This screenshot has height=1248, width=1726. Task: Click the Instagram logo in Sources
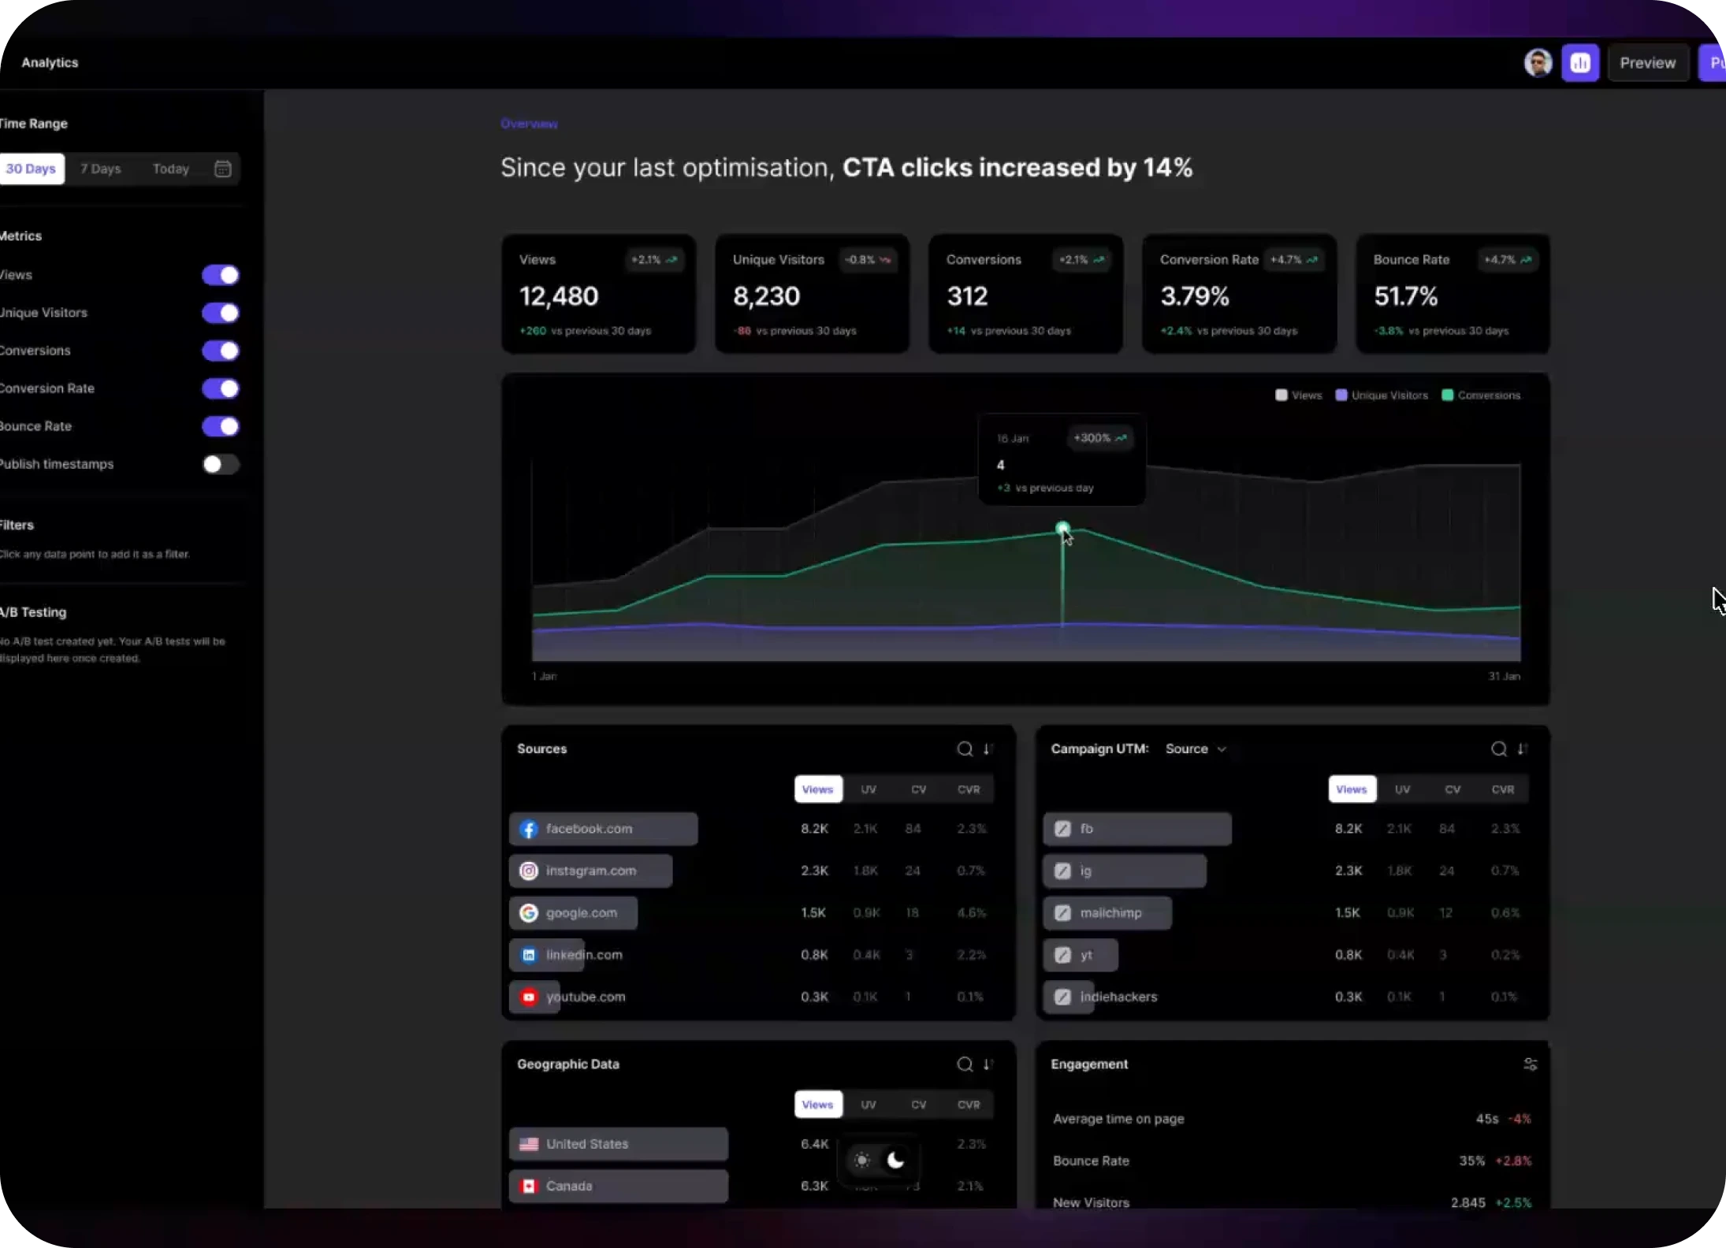click(x=529, y=871)
